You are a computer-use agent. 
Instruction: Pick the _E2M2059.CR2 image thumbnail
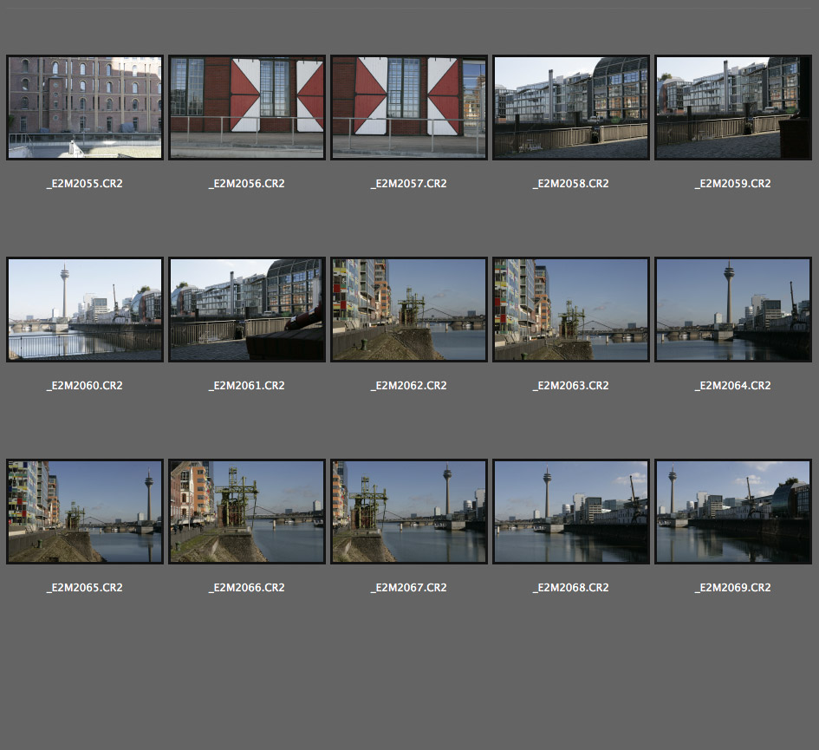pyautogui.click(x=732, y=108)
